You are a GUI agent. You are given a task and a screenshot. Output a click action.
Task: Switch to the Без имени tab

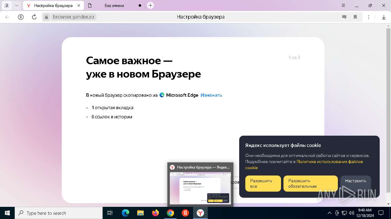coord(115,5)
